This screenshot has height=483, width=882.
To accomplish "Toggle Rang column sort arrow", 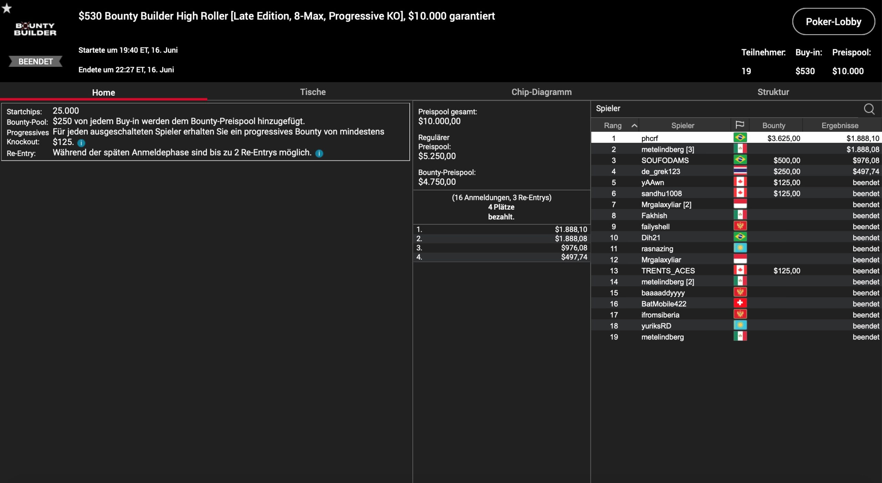I will tap(634, 126).
